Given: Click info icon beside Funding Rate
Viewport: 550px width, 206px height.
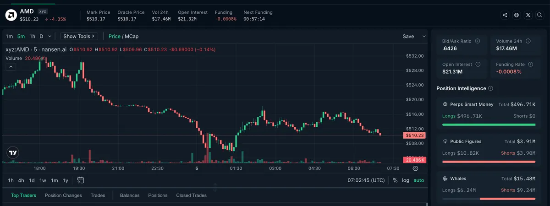Looking at the screenshot, I should [531, 65].
